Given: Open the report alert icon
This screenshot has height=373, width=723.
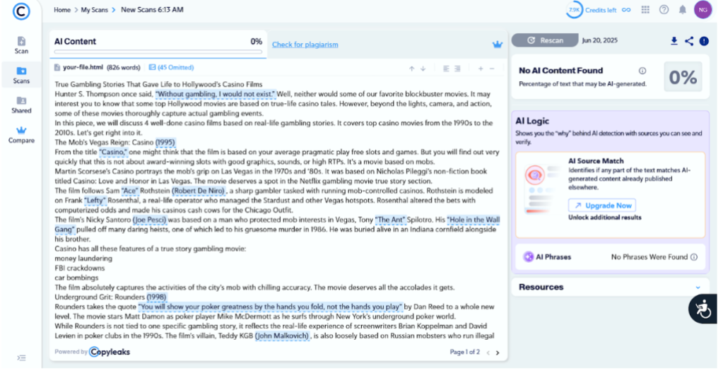Looking at the screenshot, I should coord(704,41).
